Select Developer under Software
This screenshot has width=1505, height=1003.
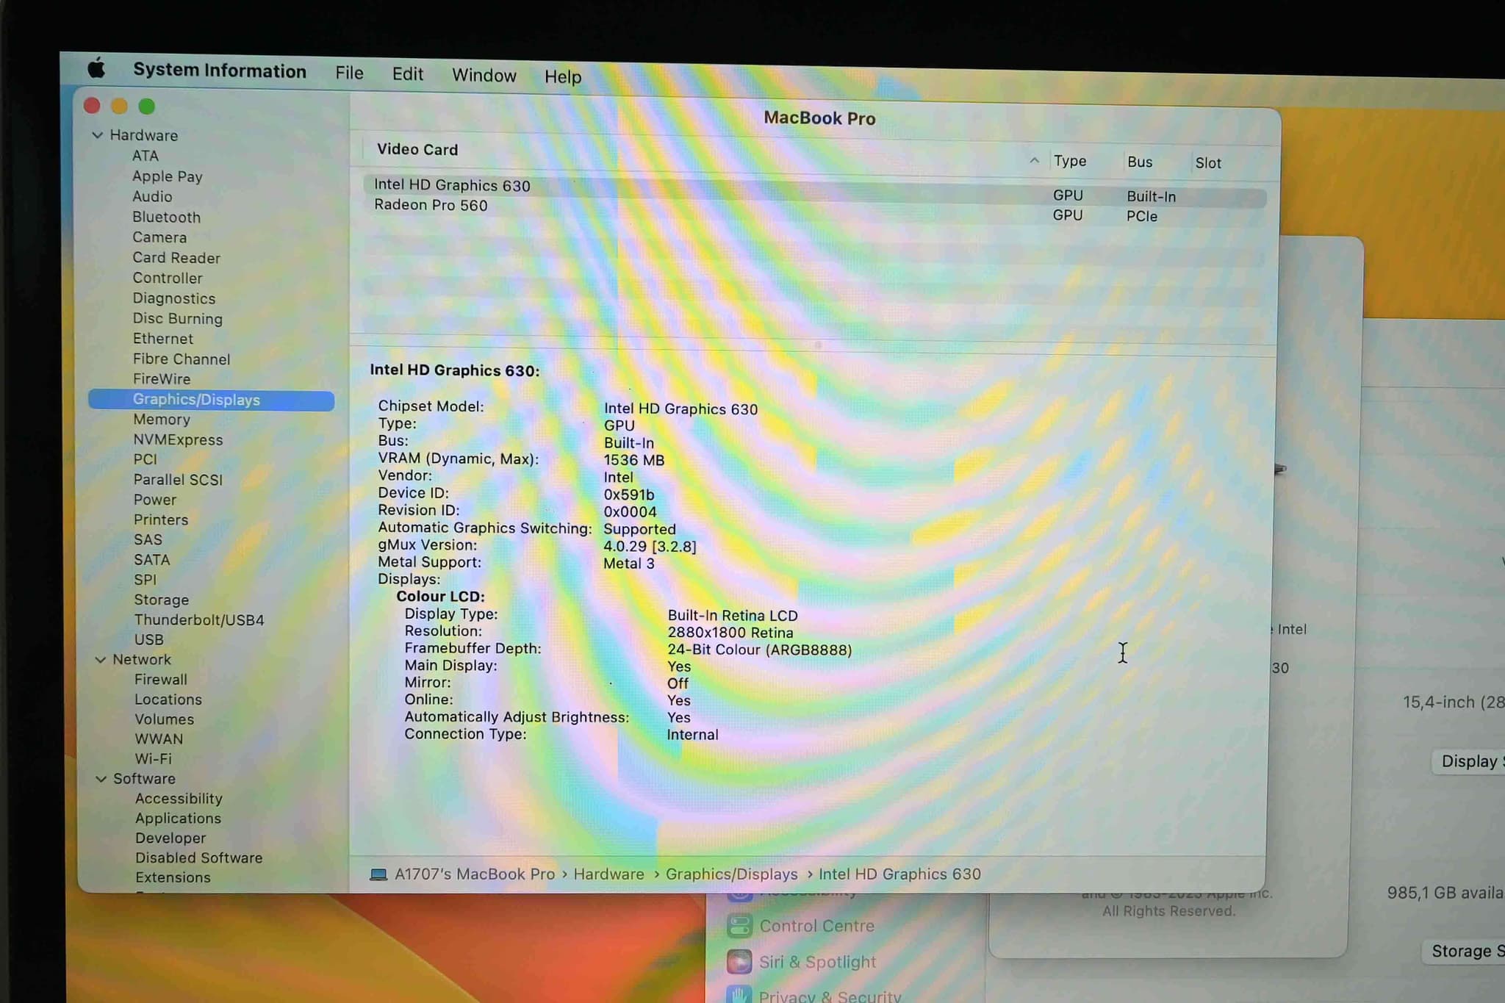tap(170, 838)
